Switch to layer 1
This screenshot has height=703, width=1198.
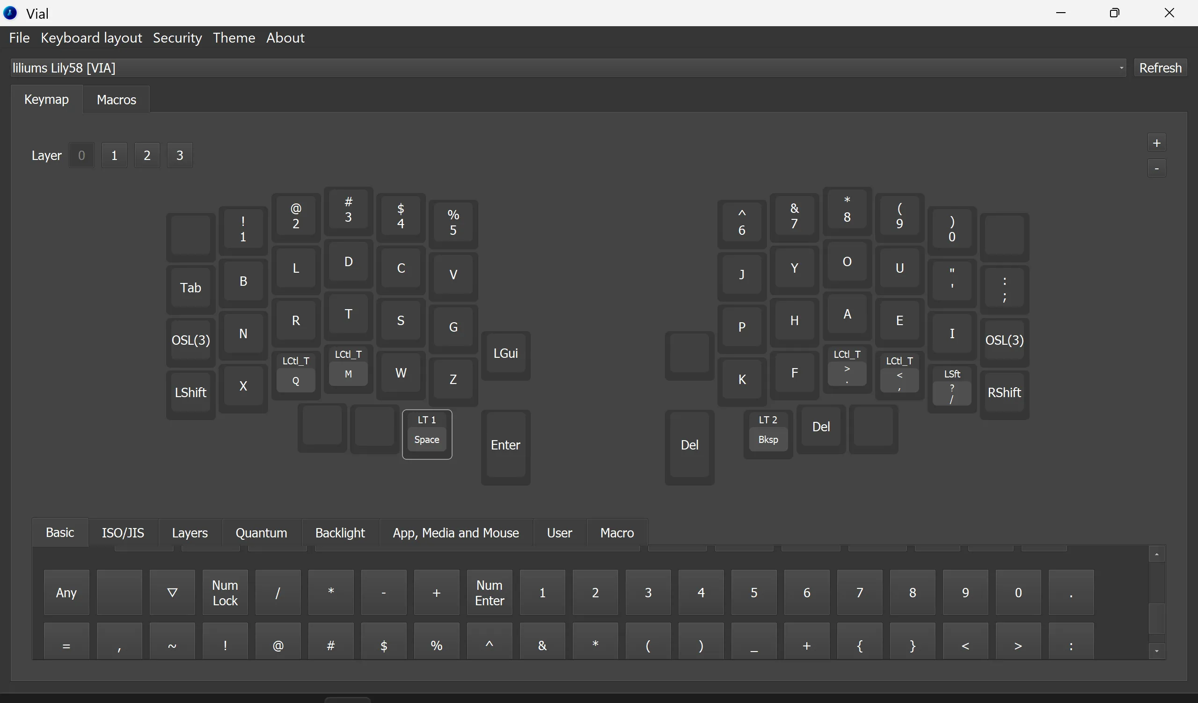click(x=114, y=155)
